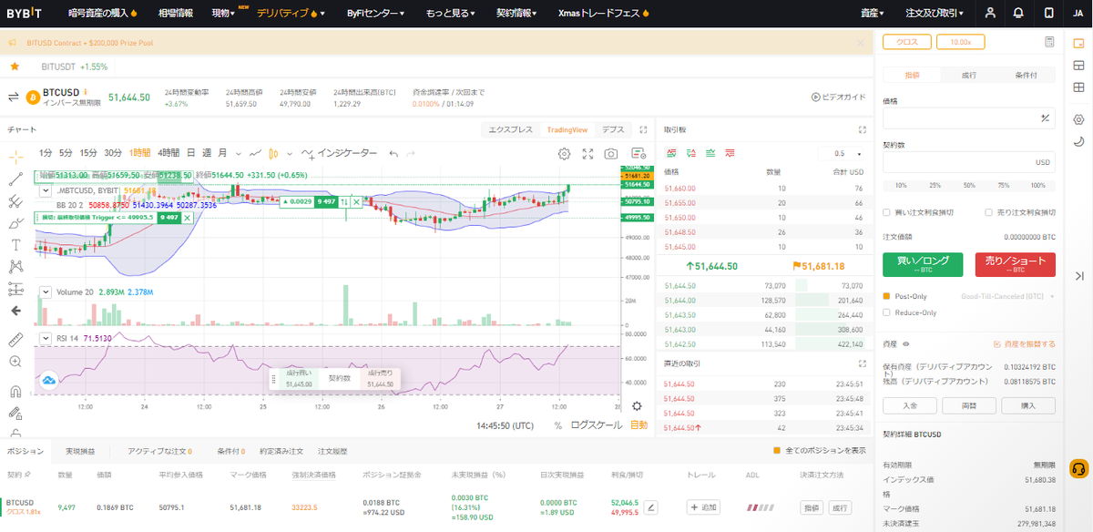Open chart settings gear icon
Viewport: 1093px width, 532px height.
[x=565, y=153]
